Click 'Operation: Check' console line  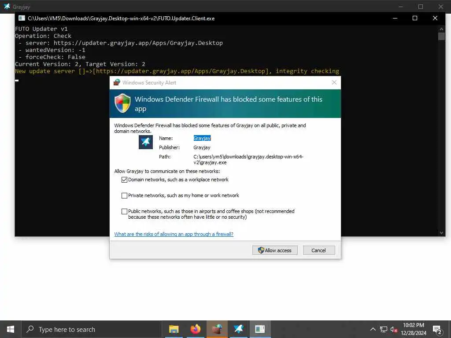pos(43,36)
